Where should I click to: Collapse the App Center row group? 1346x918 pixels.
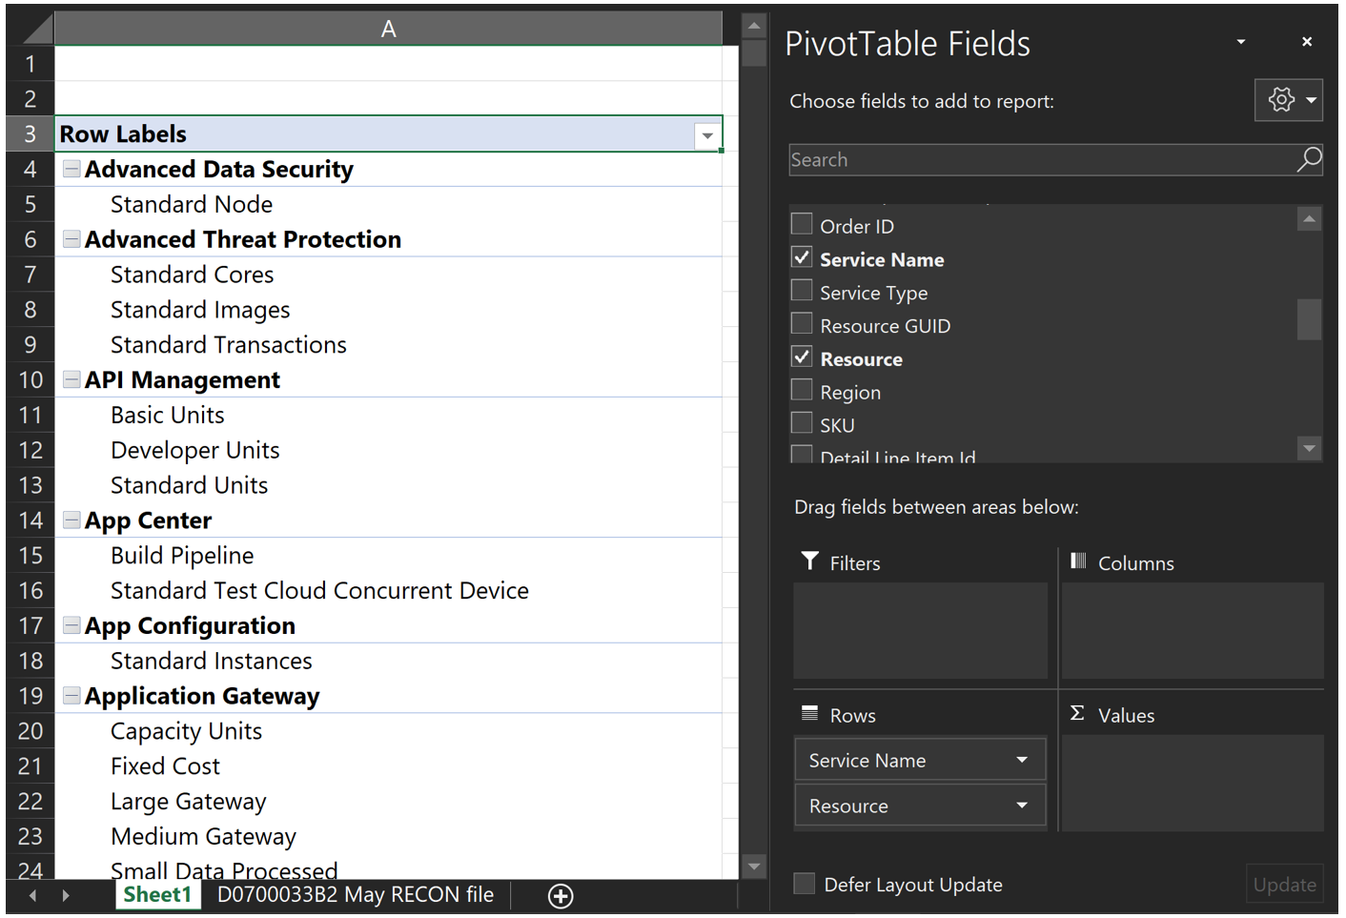point(71,520)
